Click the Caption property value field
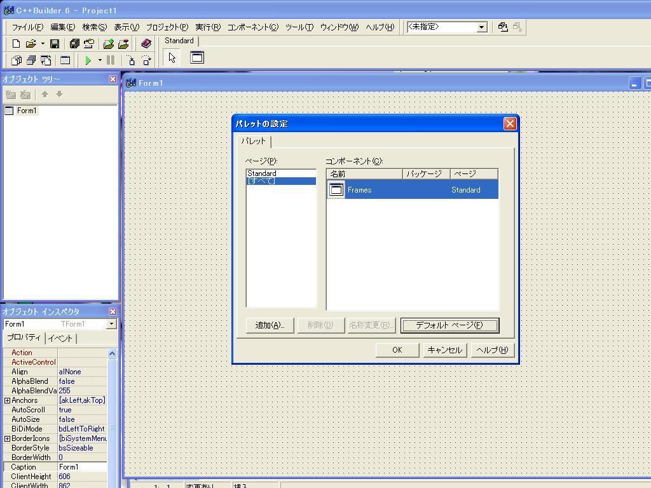This screenshot has height=488, width=651. tap(82, 467)
